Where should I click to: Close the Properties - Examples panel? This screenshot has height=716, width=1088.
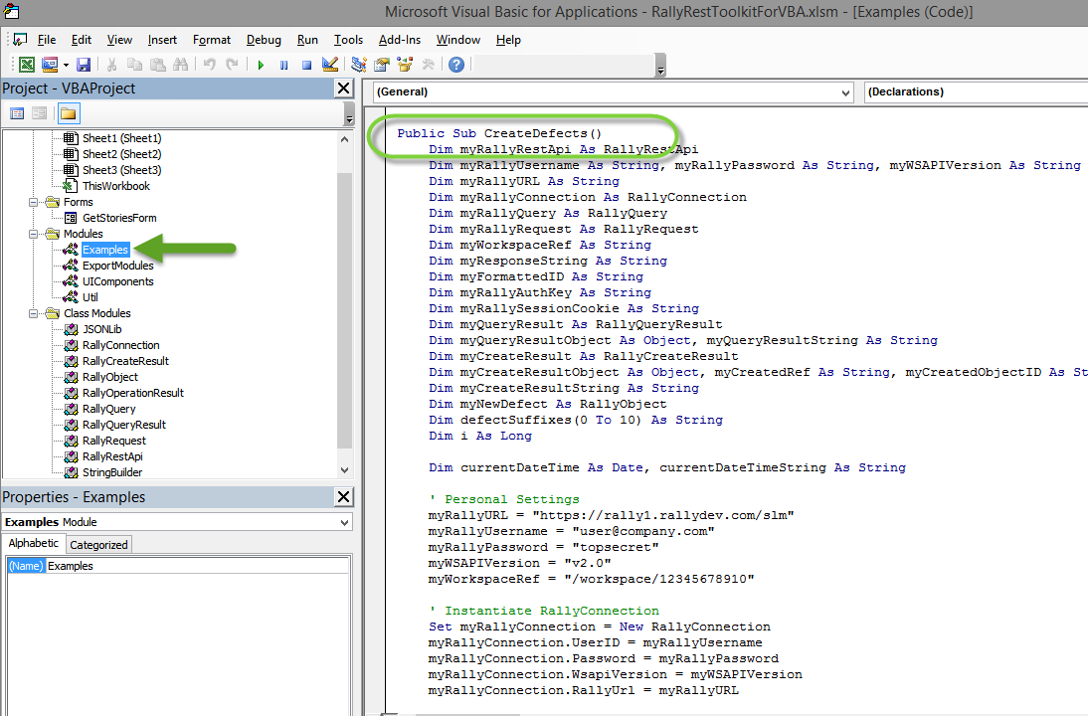343,497
